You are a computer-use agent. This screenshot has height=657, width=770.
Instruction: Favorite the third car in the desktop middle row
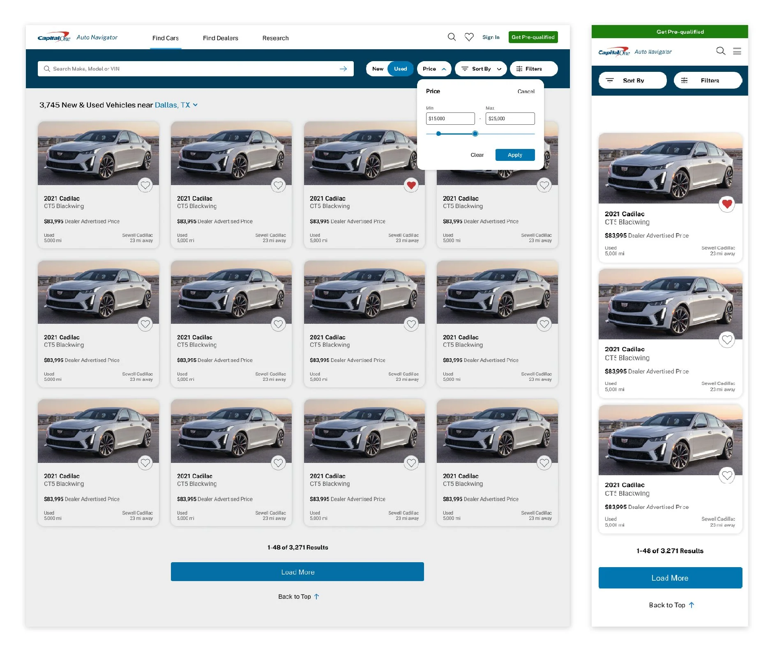[411, 324]
